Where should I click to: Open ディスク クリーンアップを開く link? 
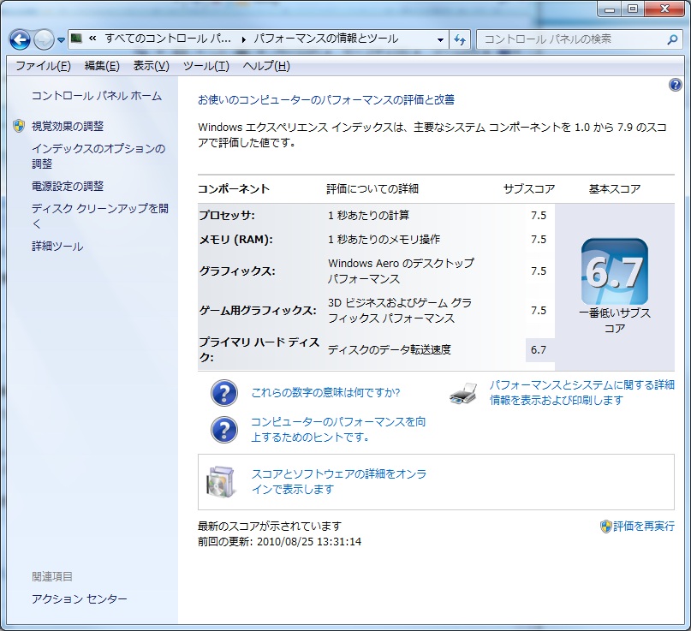99,216
